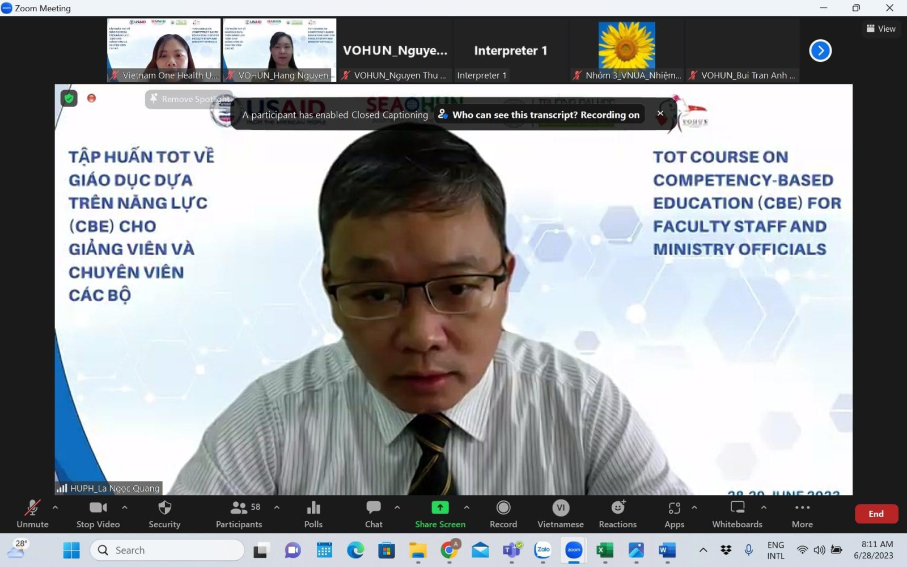907x567 pixels.
Task: Open Word from the taskbar
Action: pyautogui.click(x=668, y=550)
